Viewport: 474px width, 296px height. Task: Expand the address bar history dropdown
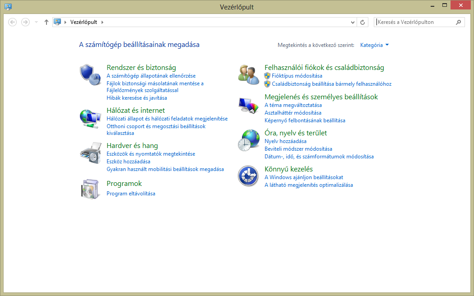353,22
